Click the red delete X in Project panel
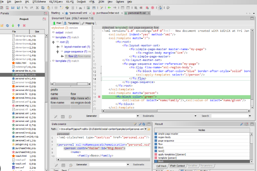 click(x=24, y=25)
